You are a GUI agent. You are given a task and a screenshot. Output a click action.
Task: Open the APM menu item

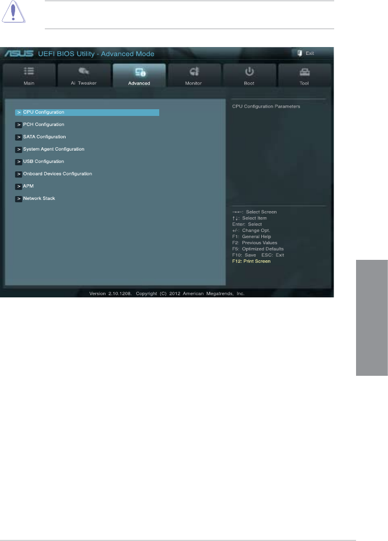pos(29,186)
